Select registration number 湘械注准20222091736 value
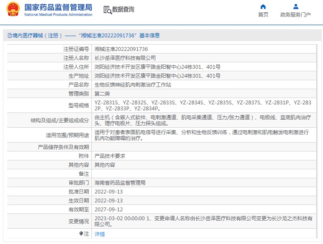 121,49
